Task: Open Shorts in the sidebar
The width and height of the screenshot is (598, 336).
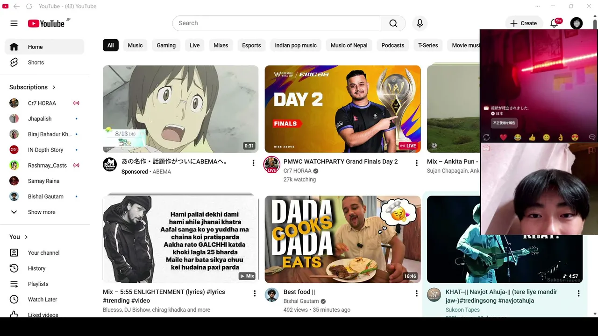Action: click(44, 63)
